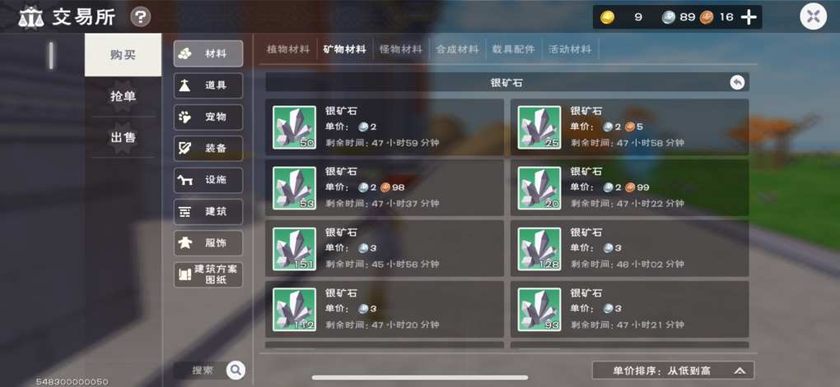Select the 建筑方案图纸 button
This screenshot has width=840, height=387.
[208, 274]
